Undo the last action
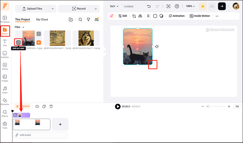243x143 pixels. [149, 6]
